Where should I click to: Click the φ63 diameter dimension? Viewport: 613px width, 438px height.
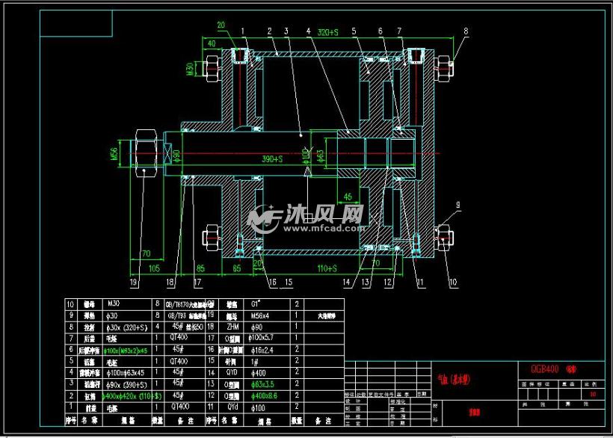pos(321,155)
